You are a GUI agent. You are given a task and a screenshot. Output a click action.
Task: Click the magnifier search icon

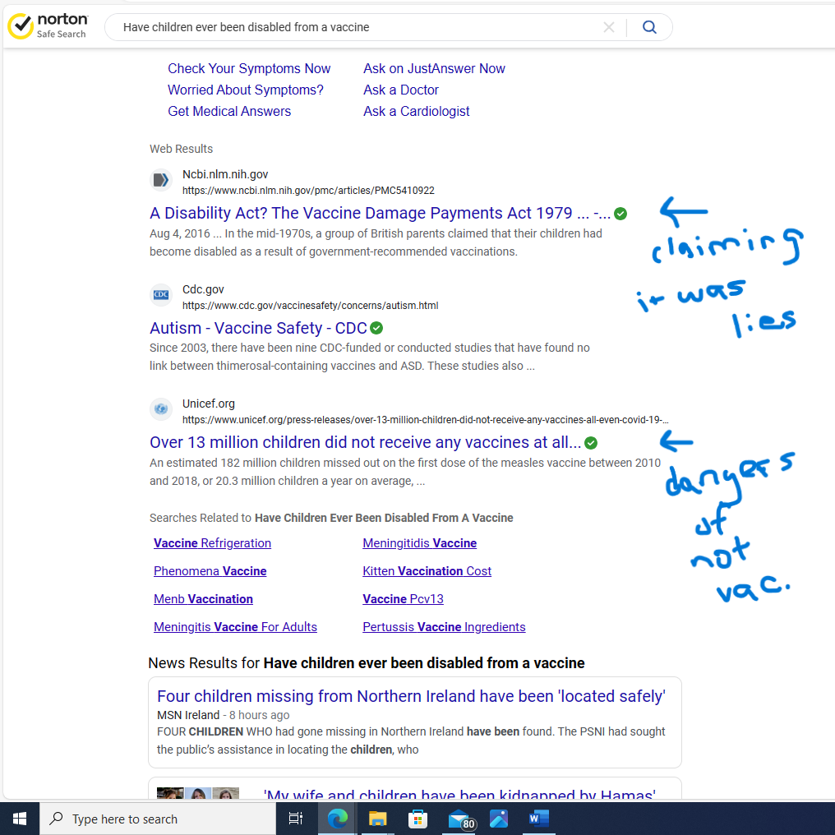649,27
